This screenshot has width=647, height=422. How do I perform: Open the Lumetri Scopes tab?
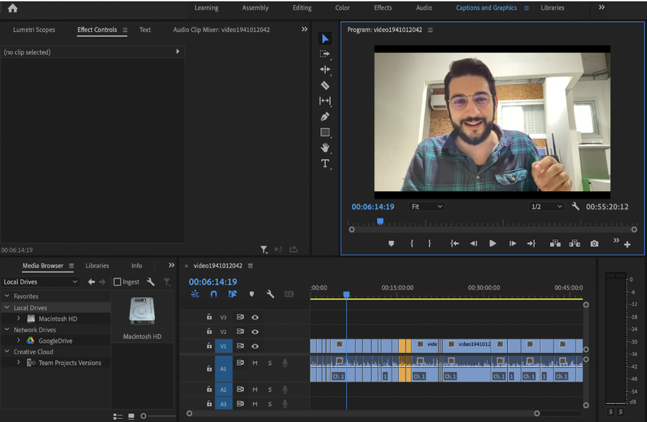coord(34,30)
